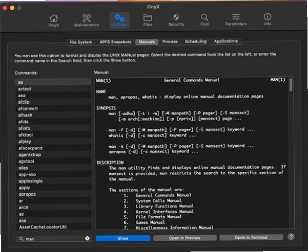Select the AssetCacheLocatorUtil command
This screenshot has width=308, height=252.
(54, 227)
